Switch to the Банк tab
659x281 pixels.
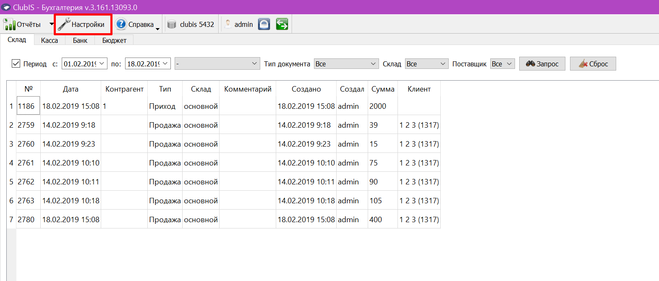click(80, 40)
